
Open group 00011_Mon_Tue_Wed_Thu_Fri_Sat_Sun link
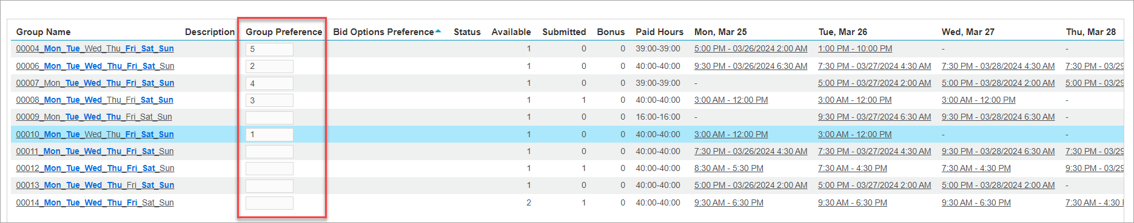[x=95, y=151]
